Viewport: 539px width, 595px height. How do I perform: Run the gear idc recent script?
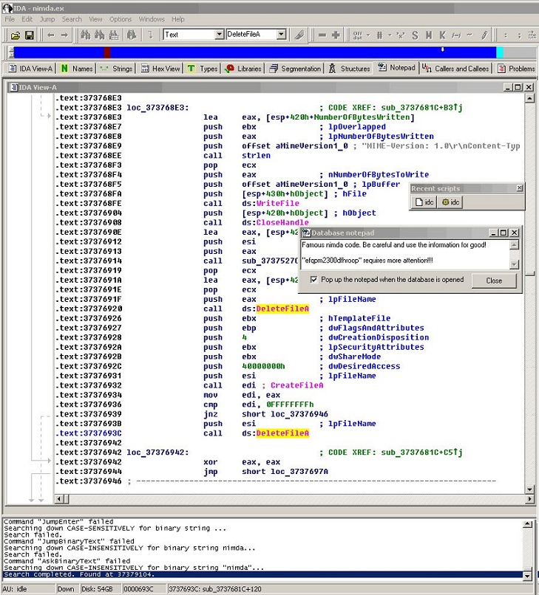[x=450, y=202]
